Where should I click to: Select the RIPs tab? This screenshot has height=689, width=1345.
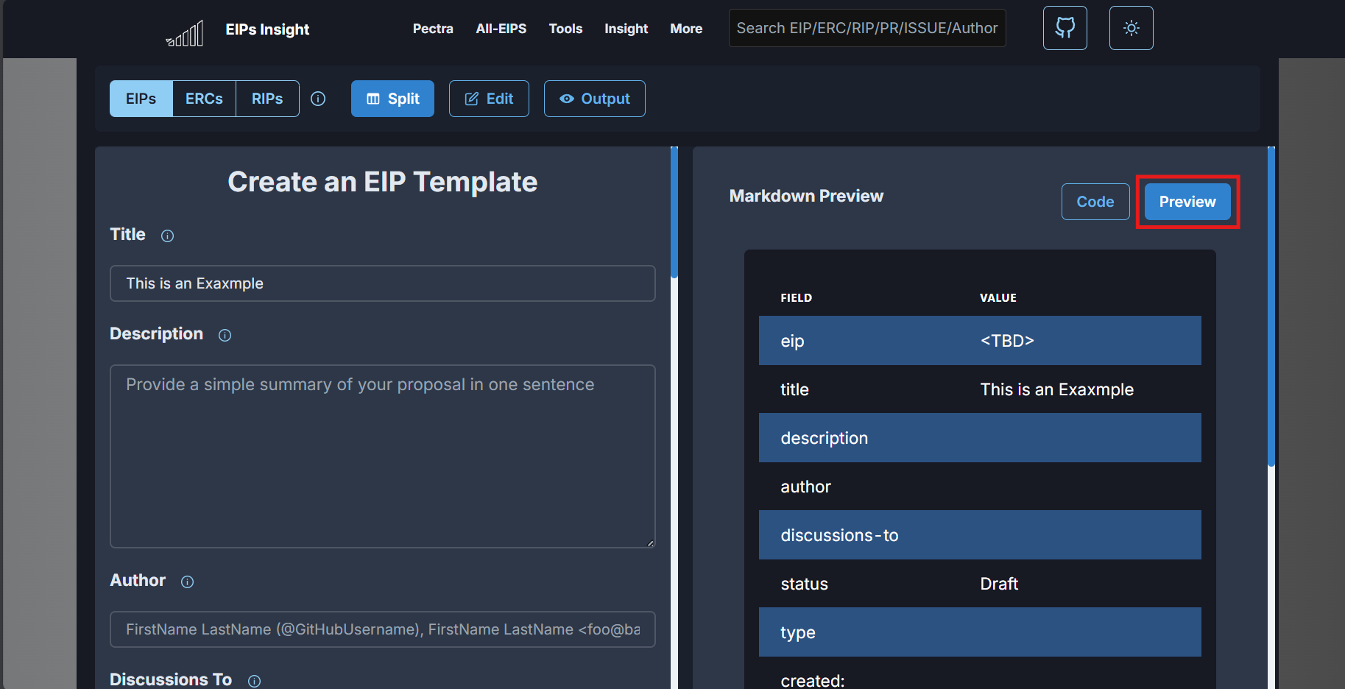point(267,99)
